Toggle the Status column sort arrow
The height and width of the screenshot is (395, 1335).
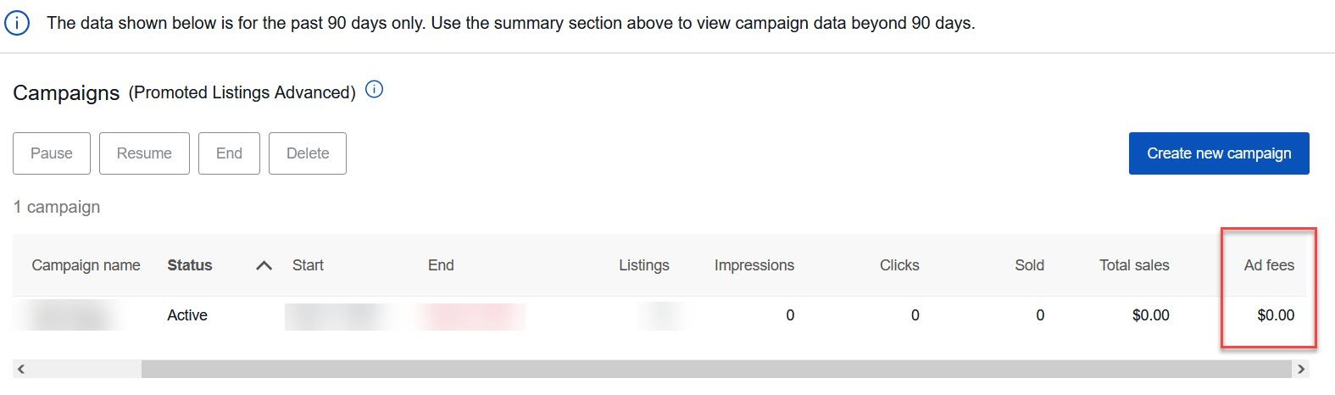[x=264, y=265]
